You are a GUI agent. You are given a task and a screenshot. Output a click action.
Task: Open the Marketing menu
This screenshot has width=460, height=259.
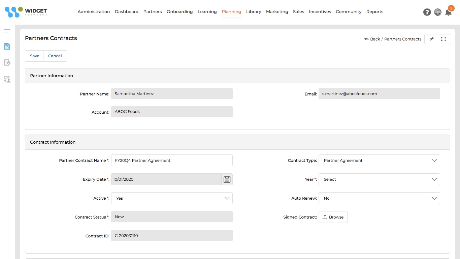pyautogui.click(x=277, y=12)
